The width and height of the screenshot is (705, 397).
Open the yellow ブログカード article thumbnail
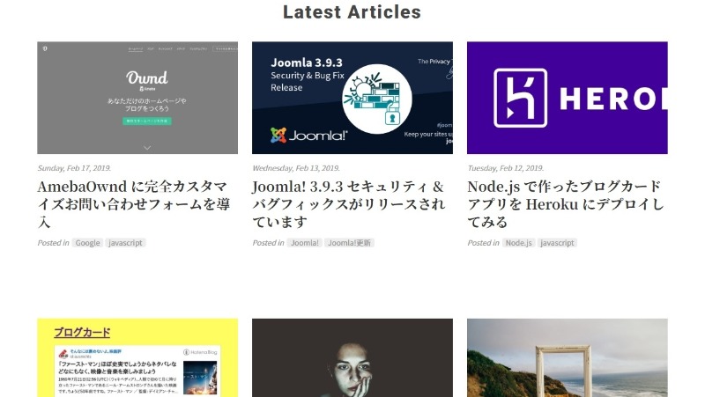click(137, 358)
